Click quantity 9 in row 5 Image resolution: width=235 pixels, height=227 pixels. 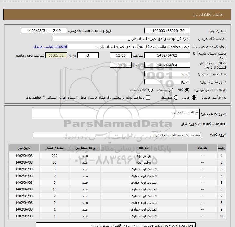pyautogui.click(x=55, y=183)
